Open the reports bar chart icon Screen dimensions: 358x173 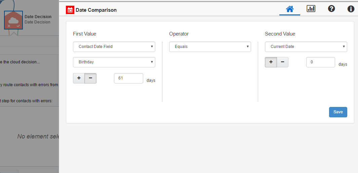311,9
